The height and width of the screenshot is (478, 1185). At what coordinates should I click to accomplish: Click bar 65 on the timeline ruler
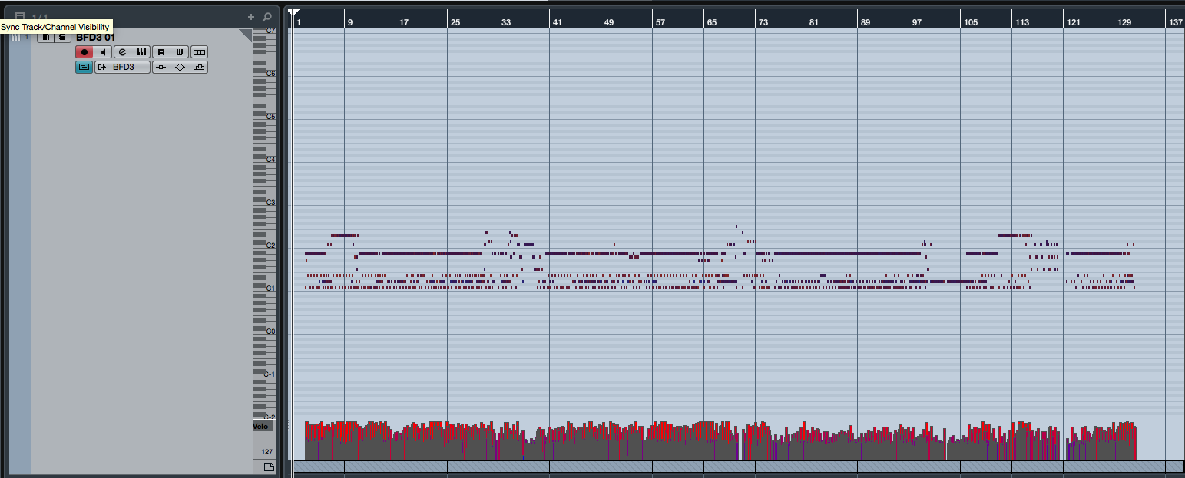pos(710,22)
